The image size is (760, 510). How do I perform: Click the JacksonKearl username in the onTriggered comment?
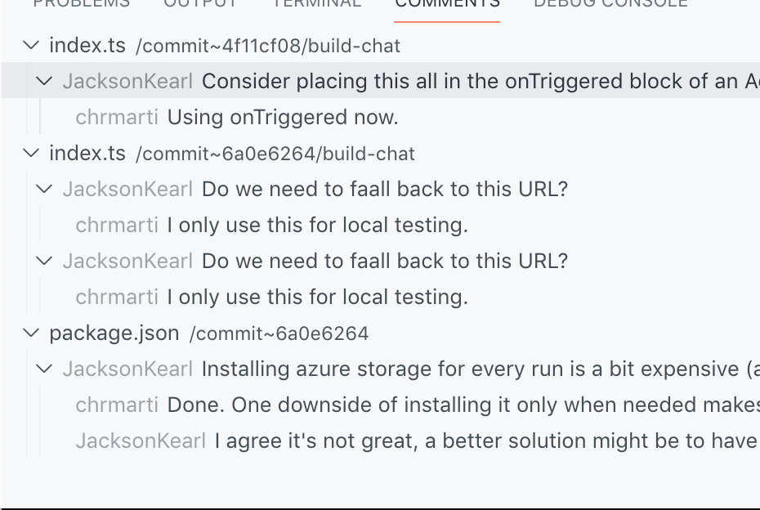(127, 81)
